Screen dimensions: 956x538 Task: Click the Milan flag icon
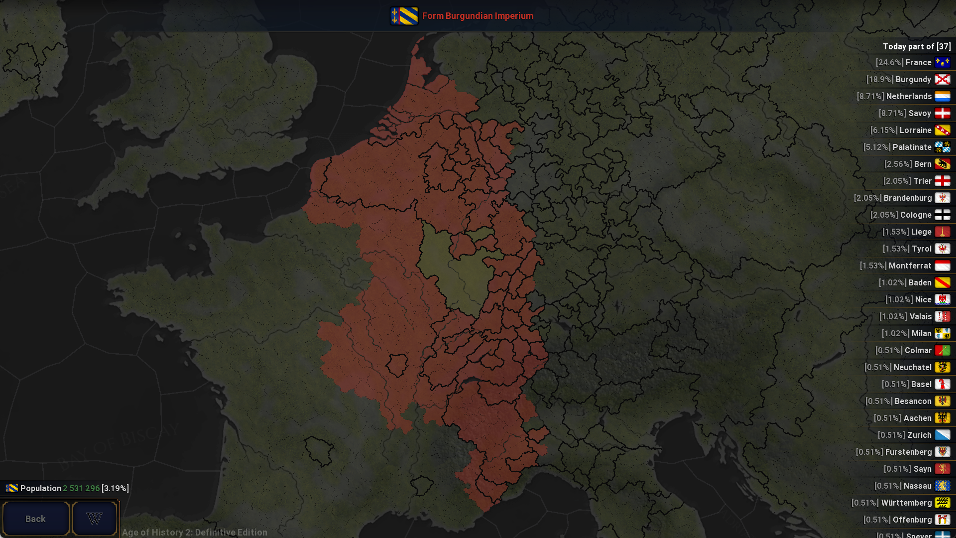943,333
